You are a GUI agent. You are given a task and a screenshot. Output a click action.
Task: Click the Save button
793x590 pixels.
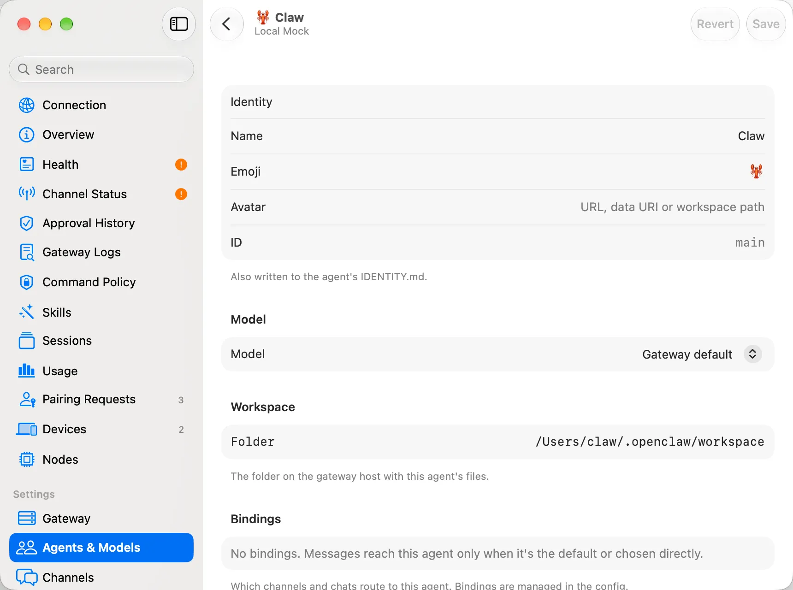coord(766,24)
